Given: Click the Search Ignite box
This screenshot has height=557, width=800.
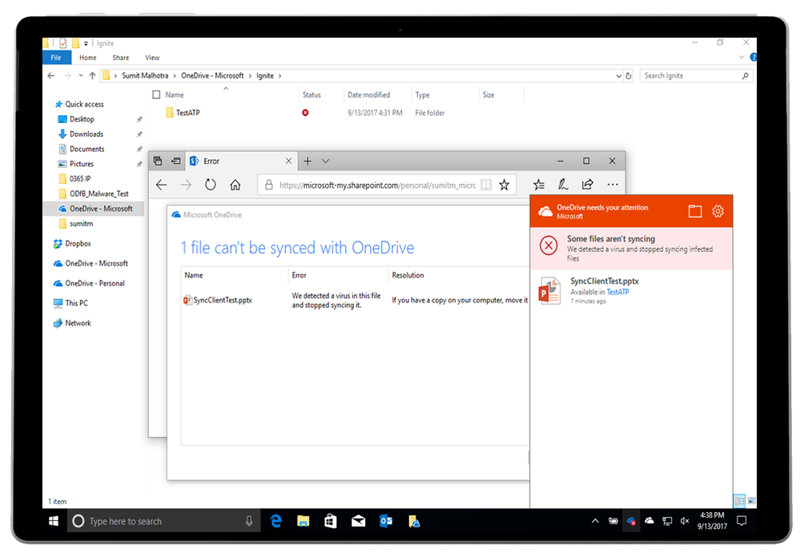Looking at the screenshot, I should [697, 75].
